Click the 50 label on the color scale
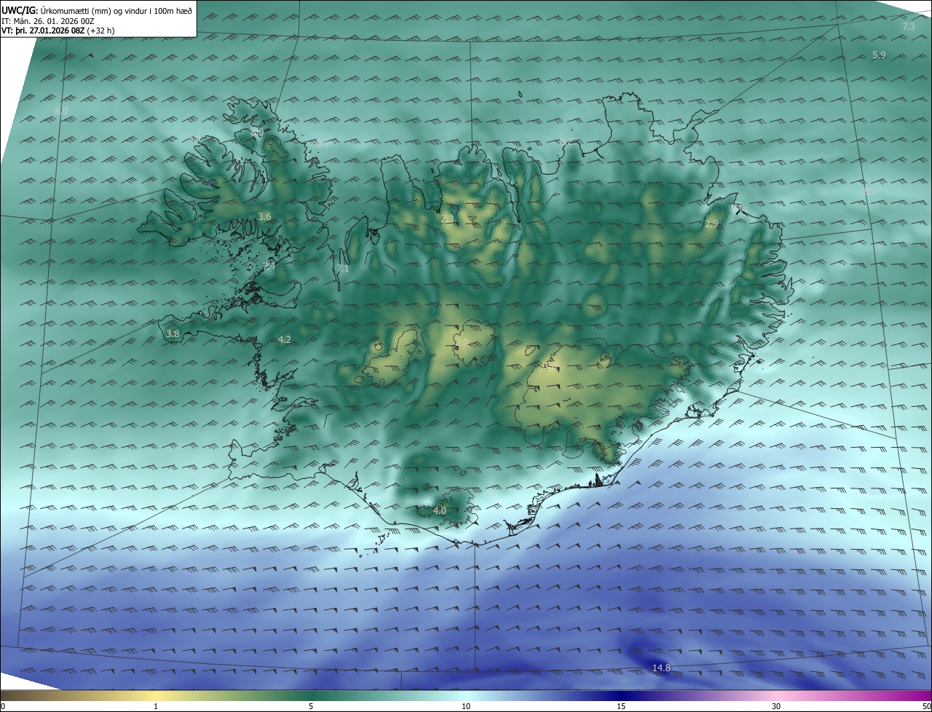 (x=926, y=706)
